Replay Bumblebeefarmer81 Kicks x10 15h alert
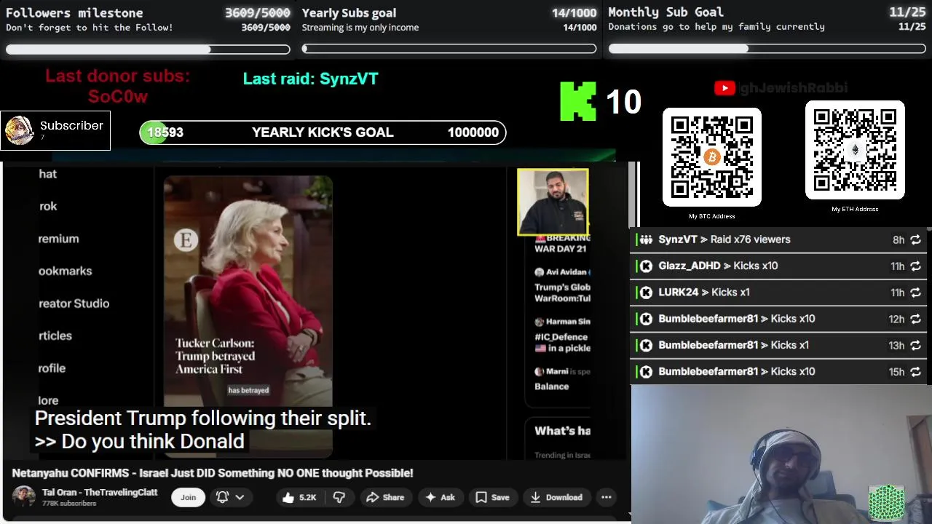The width and height of the screenshot is (932, 524). (915, 372)
